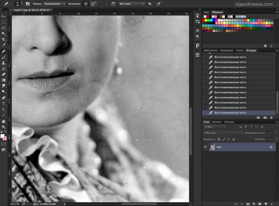Create new snapshot in History panel
This screenshot has width=279, height=206.
point(265,117)
